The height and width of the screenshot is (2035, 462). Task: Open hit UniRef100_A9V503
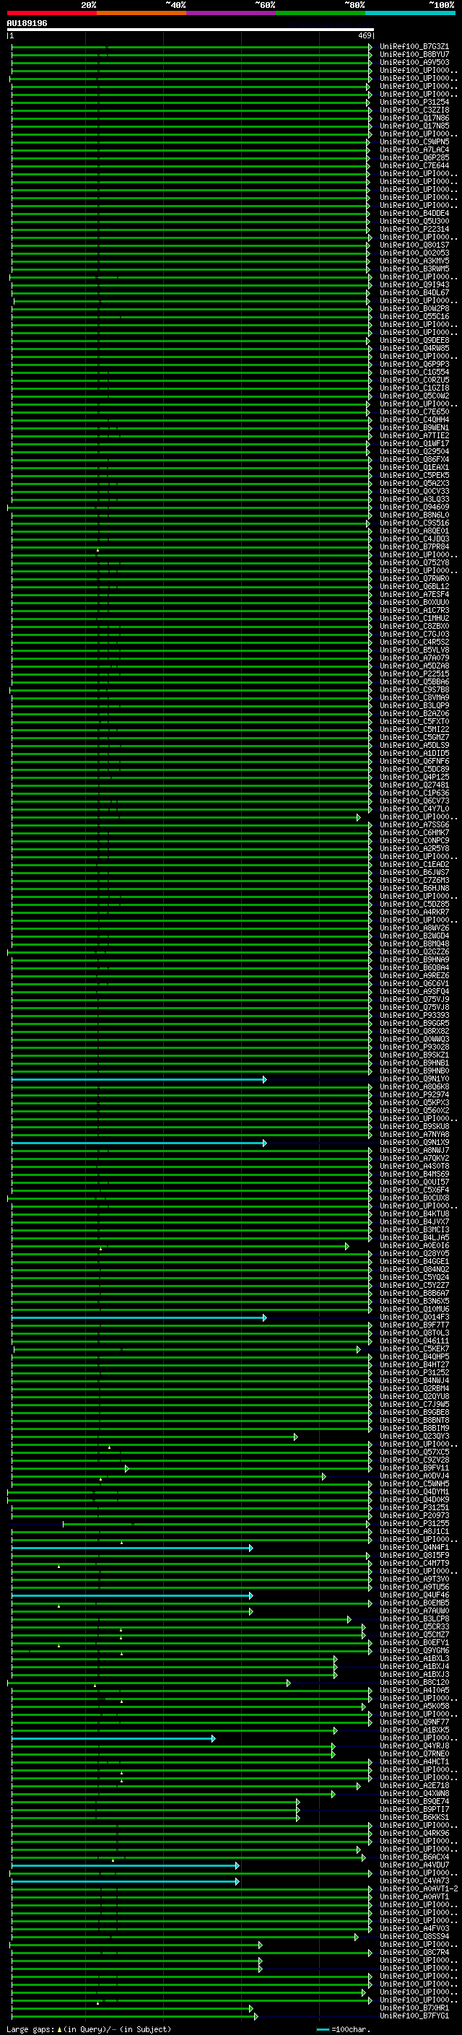[414, 62]
